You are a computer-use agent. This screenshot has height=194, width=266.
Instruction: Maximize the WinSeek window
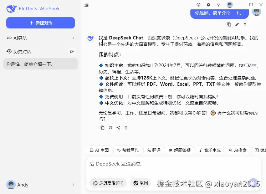tap(251, 5)
